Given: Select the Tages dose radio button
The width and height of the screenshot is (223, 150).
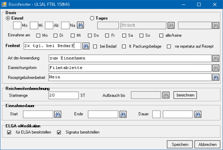Looking at the screenshot, I should [x=92, y=18].
